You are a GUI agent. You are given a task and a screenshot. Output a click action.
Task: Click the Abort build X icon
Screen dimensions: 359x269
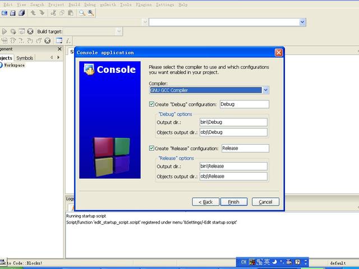30,31
